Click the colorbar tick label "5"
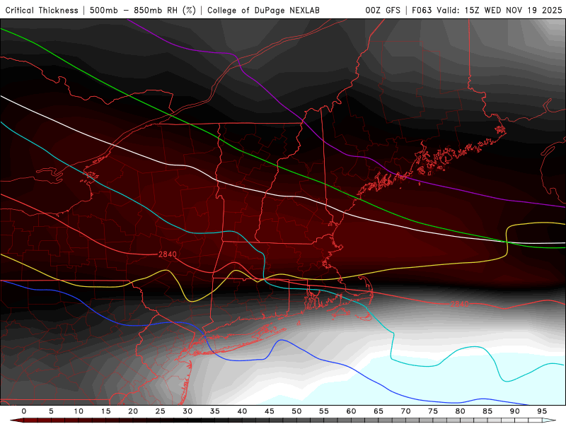 pyautogui.click(x=51, y=411)
